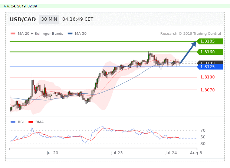Screen dimensions: 230x168
Task: Click the 1.3100 support level label
Action: (x=207, y=77)
